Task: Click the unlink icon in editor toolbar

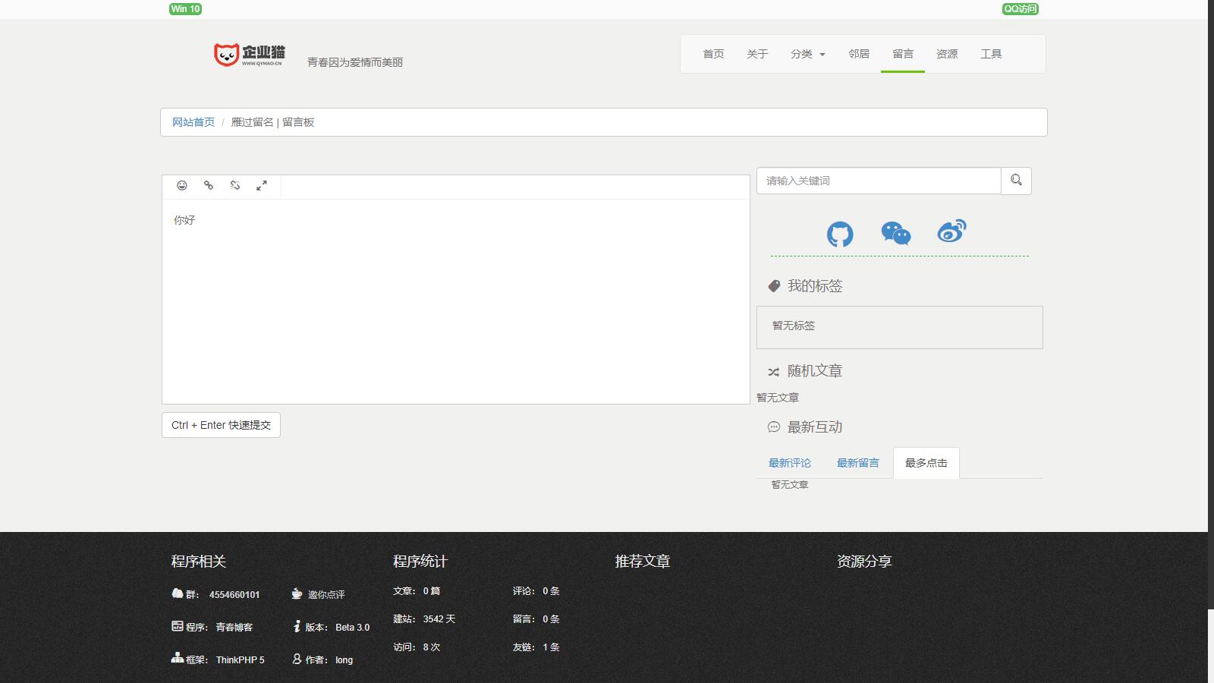Action: coord(235,186)
